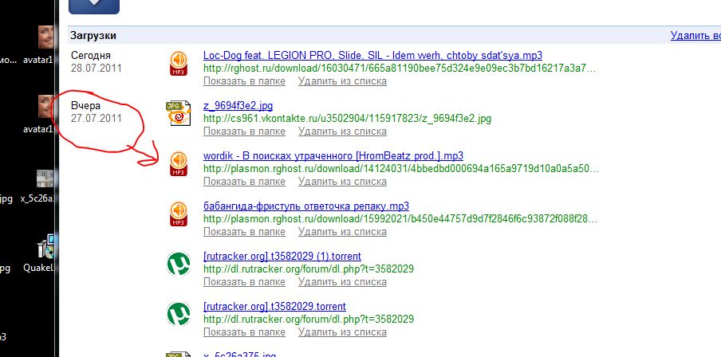This screenshot has height=357, width=721.
Task: Show z_9694f3e2.jpg in folder via 'Показать в папке'
Action: 244,131
